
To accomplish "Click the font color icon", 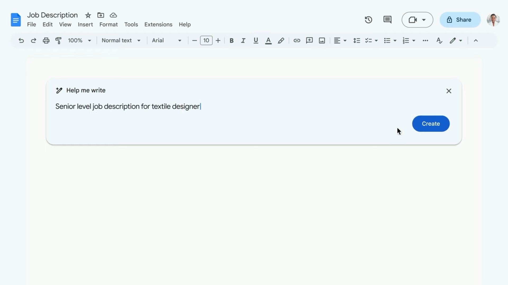I will (x=268, y=40).
